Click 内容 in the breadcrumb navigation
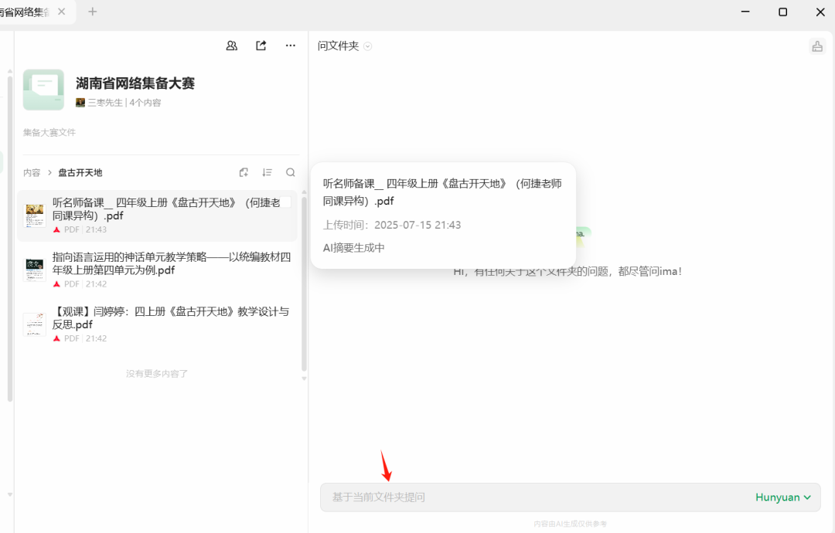Viewport: 835px width, 533px height. tap(32, 172)
